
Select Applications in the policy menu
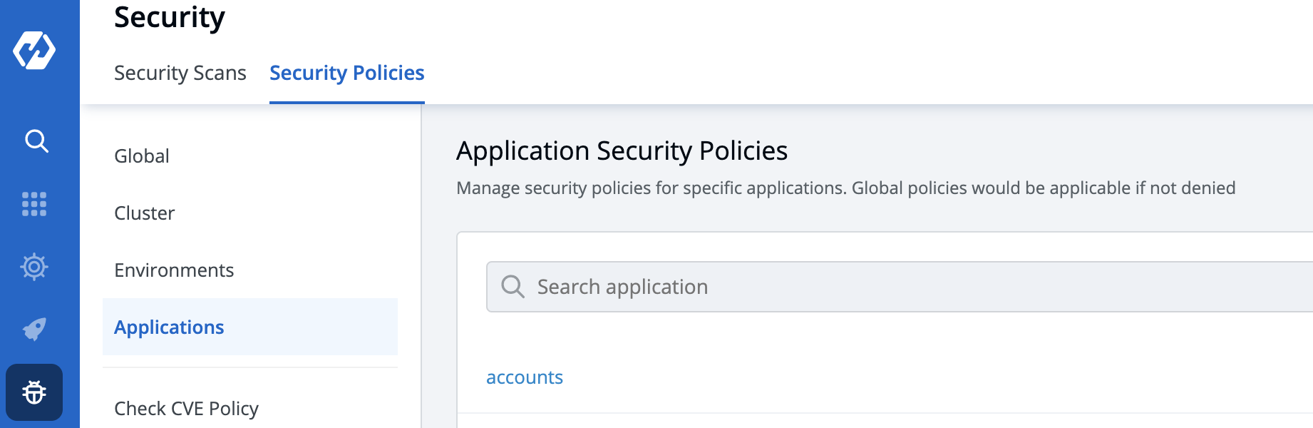point(169,327)
